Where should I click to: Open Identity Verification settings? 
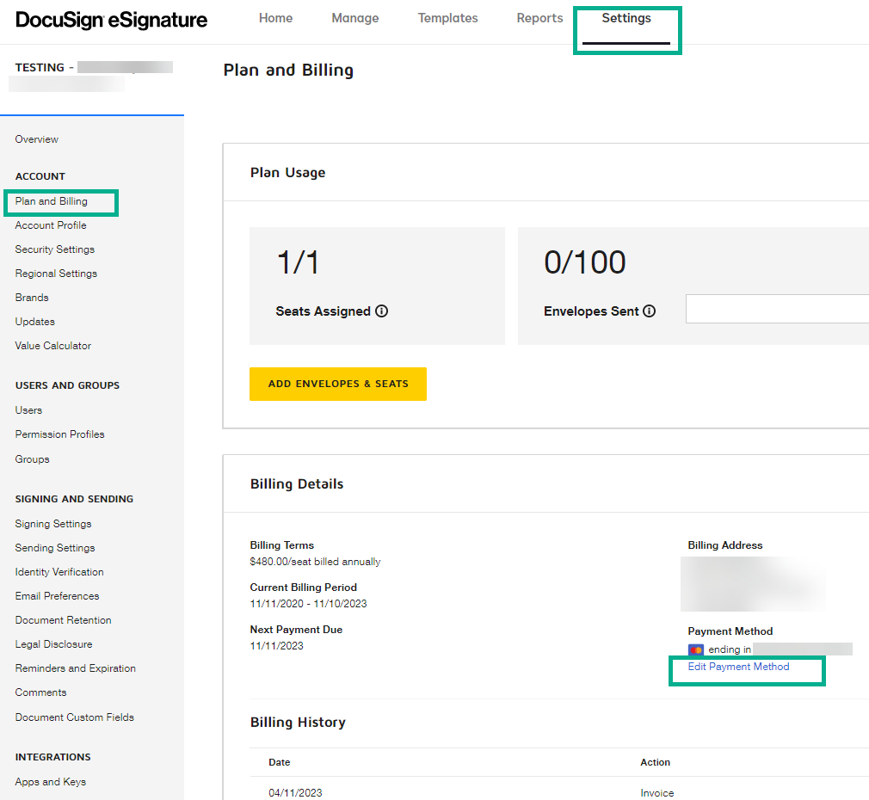[59, 572]
